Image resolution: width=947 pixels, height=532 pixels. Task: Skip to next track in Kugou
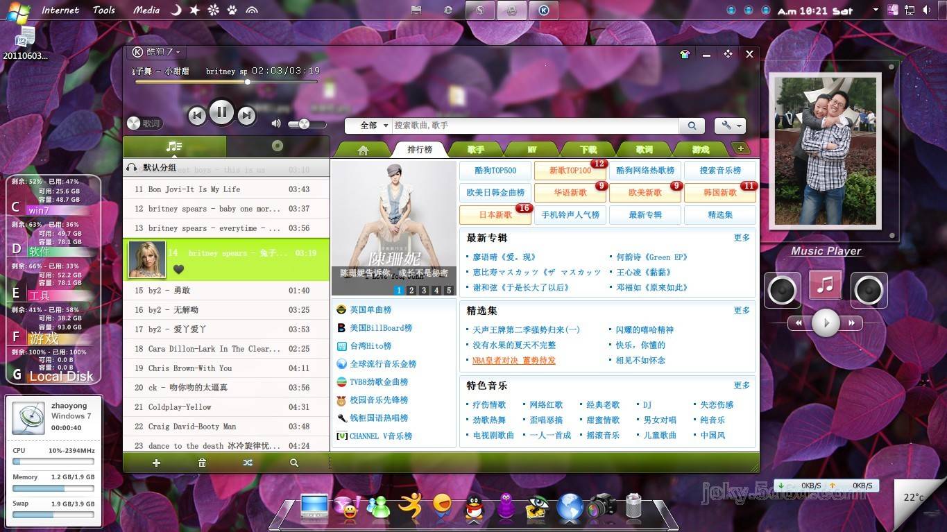pos(246,116)
